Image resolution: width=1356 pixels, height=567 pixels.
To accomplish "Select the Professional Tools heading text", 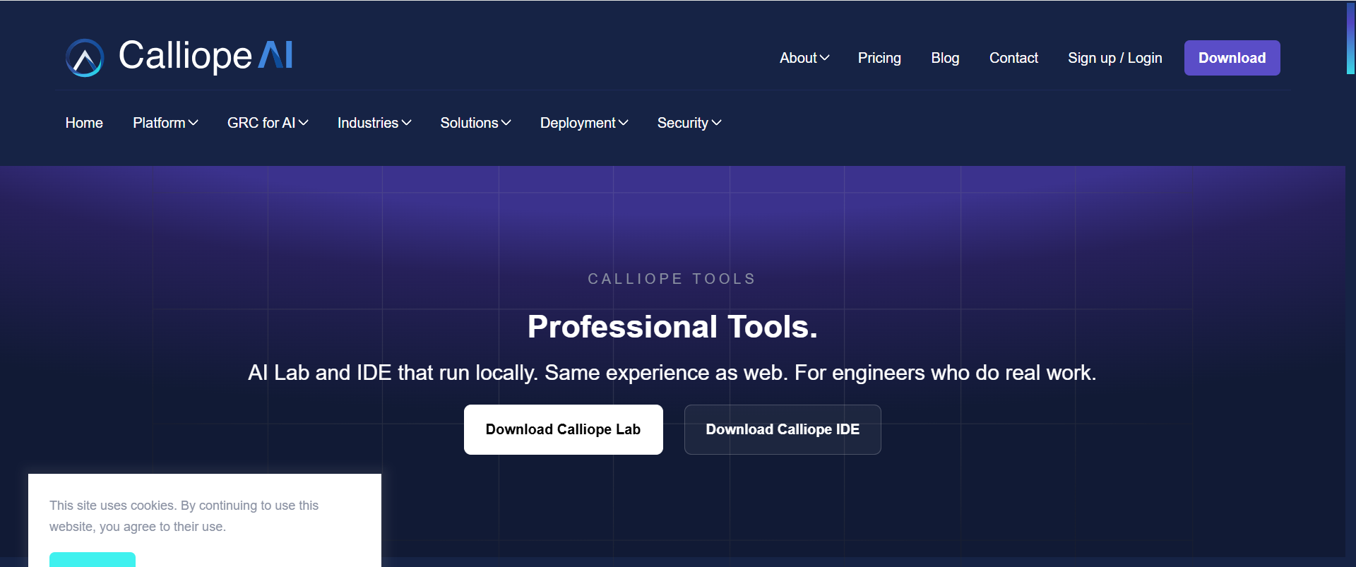I will 672,327.
